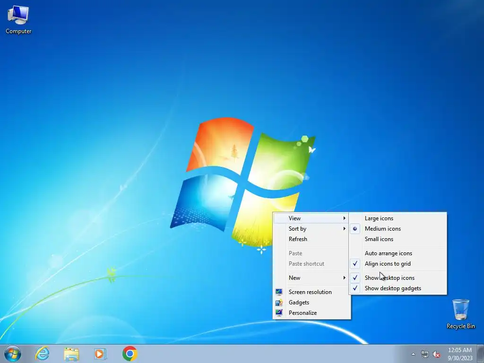Click the Screen resolution monitor icon

(x=279, y=292)
